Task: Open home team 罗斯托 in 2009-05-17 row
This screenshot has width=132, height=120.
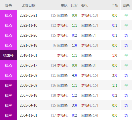Action: (62, 65)
